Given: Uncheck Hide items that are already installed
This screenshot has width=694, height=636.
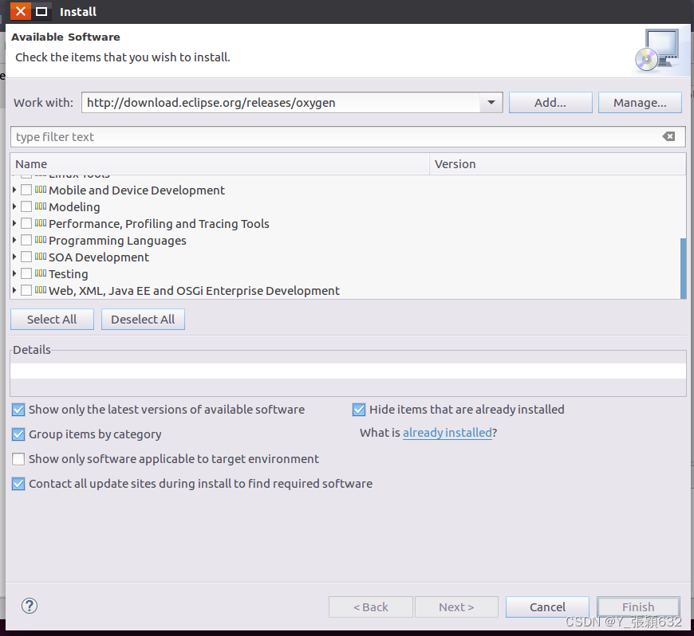Looking at the screenshot, I should [359, 409].
